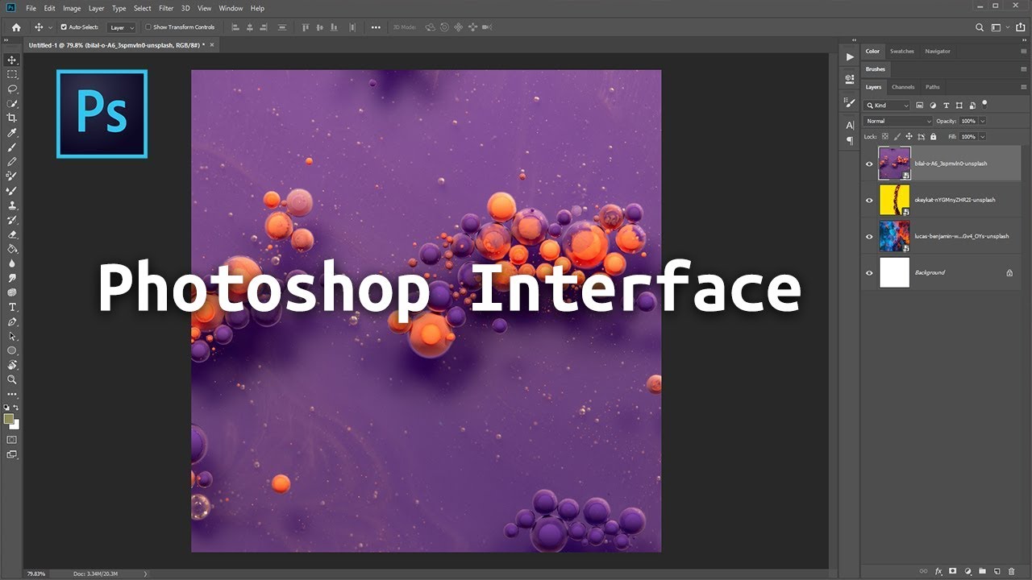Select the Paint Bucket tool
The height and width of the screenshot is (580, 1032).
point(12,248)
